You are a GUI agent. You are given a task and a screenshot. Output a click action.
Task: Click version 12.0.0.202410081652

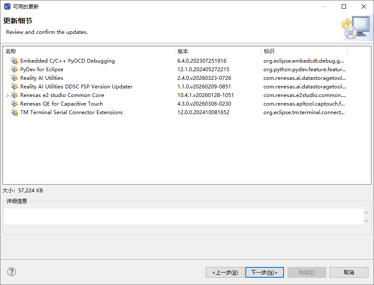(x=203, y=112)
